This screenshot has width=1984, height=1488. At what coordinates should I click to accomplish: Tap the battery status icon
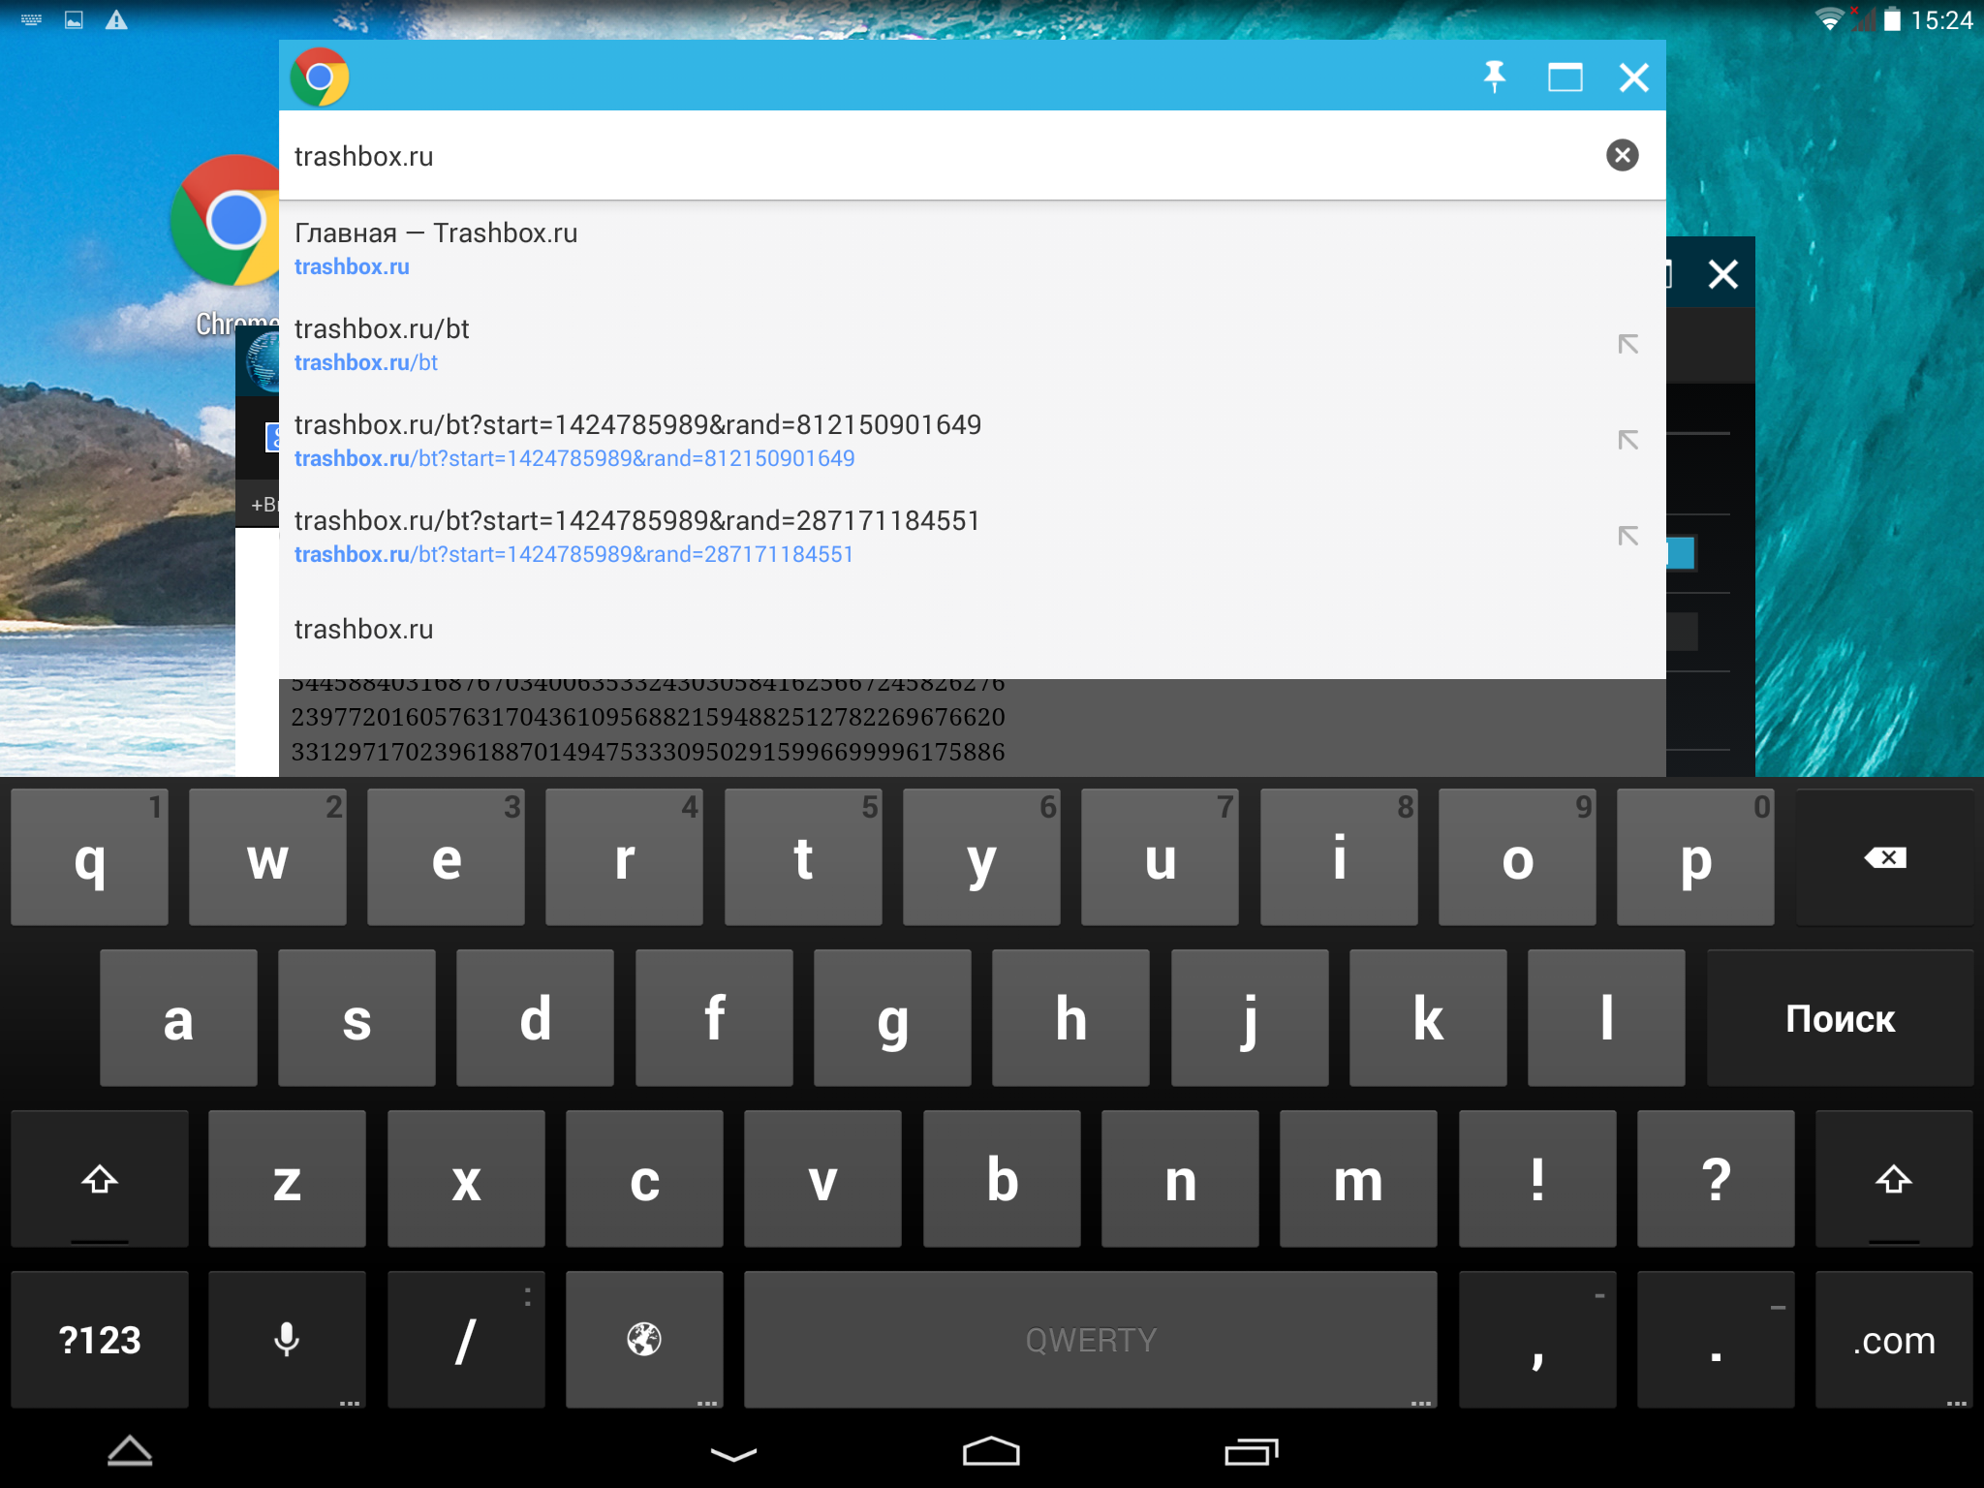(1892, 19)
